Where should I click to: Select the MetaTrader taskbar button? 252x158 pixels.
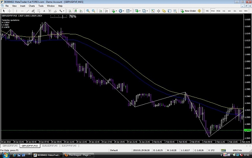(x=47, y=155)
